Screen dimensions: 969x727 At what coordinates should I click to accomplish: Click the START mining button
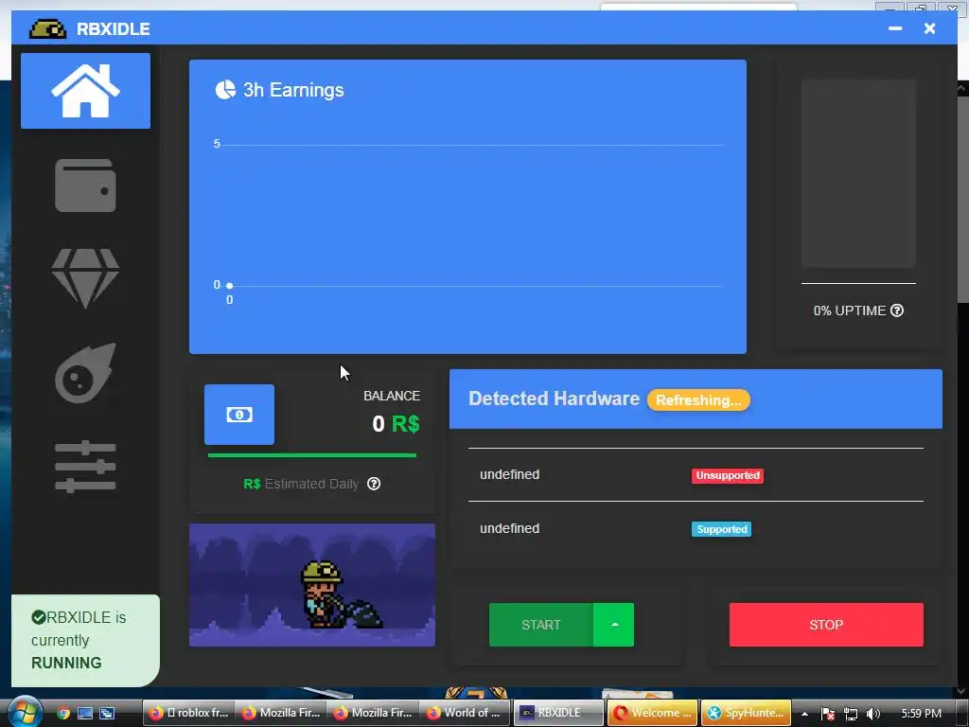tap(540, 625)
